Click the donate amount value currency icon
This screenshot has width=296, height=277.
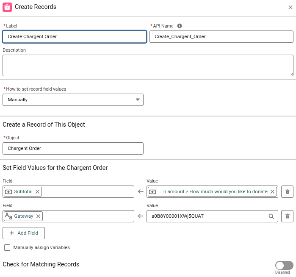coord(152,191)
